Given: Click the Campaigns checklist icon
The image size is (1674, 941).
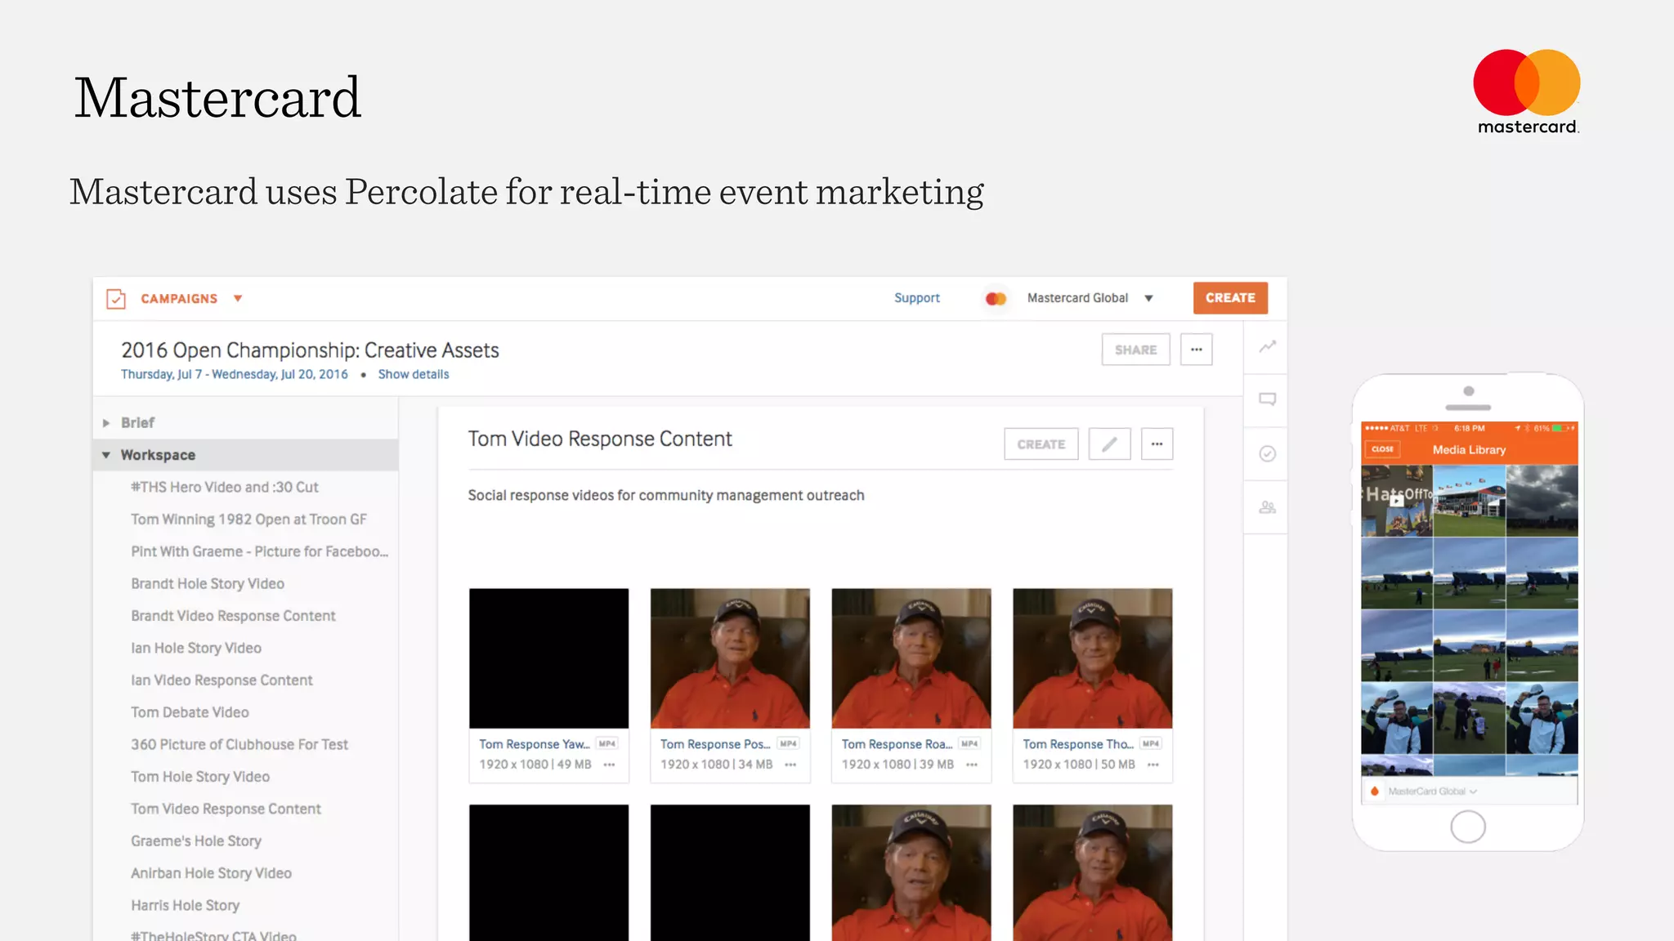Looking at the screenshot, I should (116, 299).
